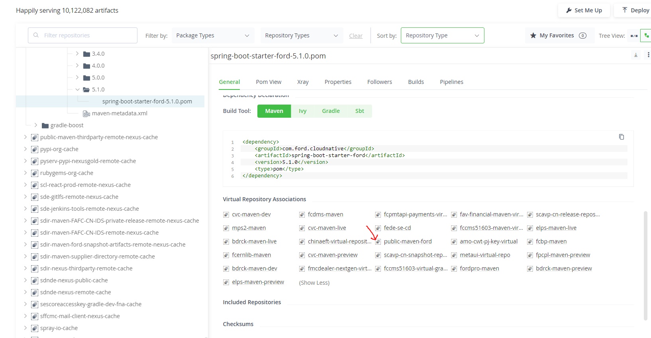Image resolution: width=651 pixels, height=338 pixels.
Task: Select spring-boot-starter-ford-5.1.0.pom in tree
Action: click(x=147, y=101)
